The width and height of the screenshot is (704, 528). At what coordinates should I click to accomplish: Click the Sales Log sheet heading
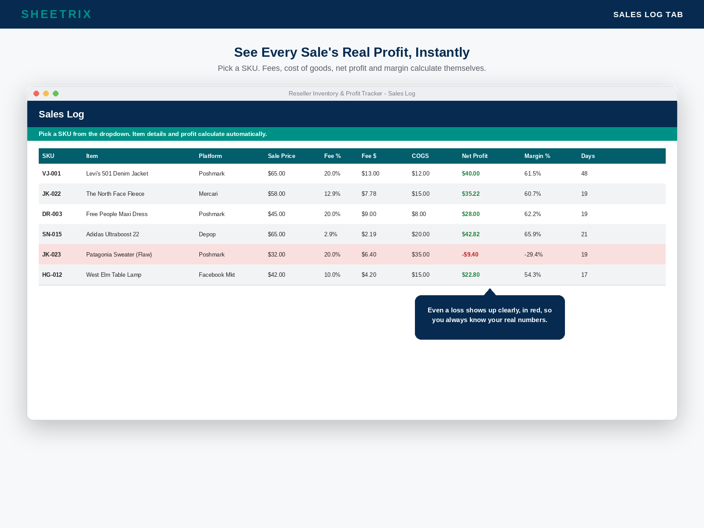point(61,114)
